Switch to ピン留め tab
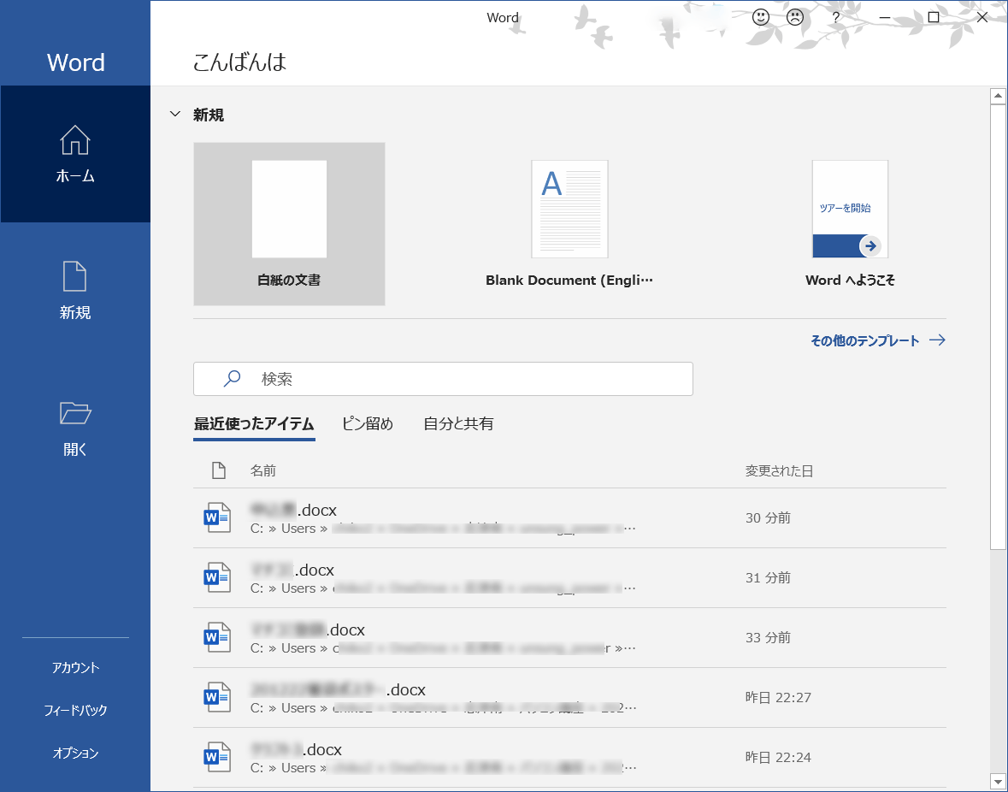 point(367,424)
